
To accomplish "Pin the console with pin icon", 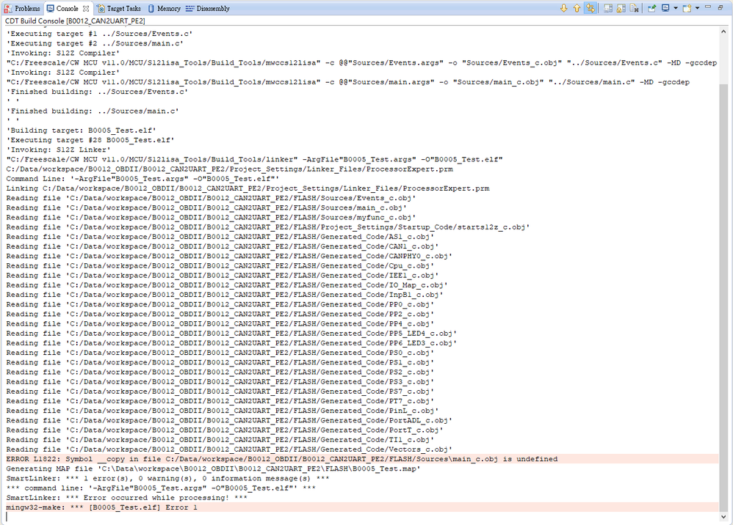I will 651,8.
